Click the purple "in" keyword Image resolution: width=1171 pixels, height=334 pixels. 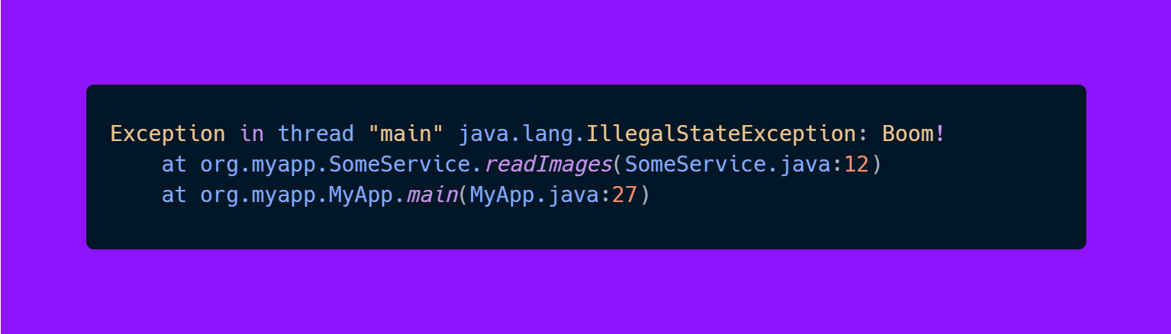pyautogui.click(x=252, y=134)
